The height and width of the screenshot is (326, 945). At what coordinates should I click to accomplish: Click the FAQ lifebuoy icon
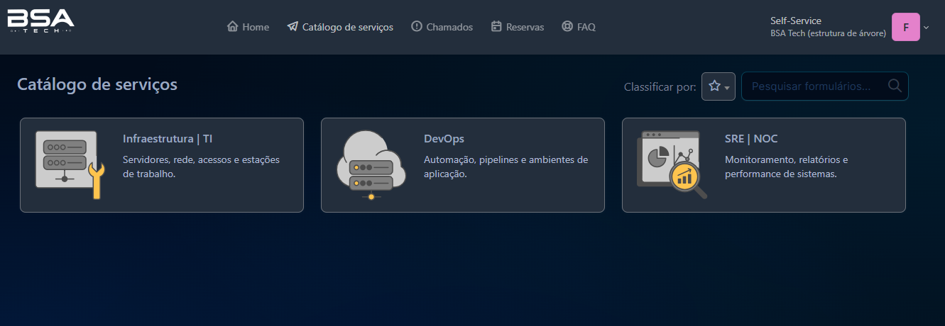567,27
